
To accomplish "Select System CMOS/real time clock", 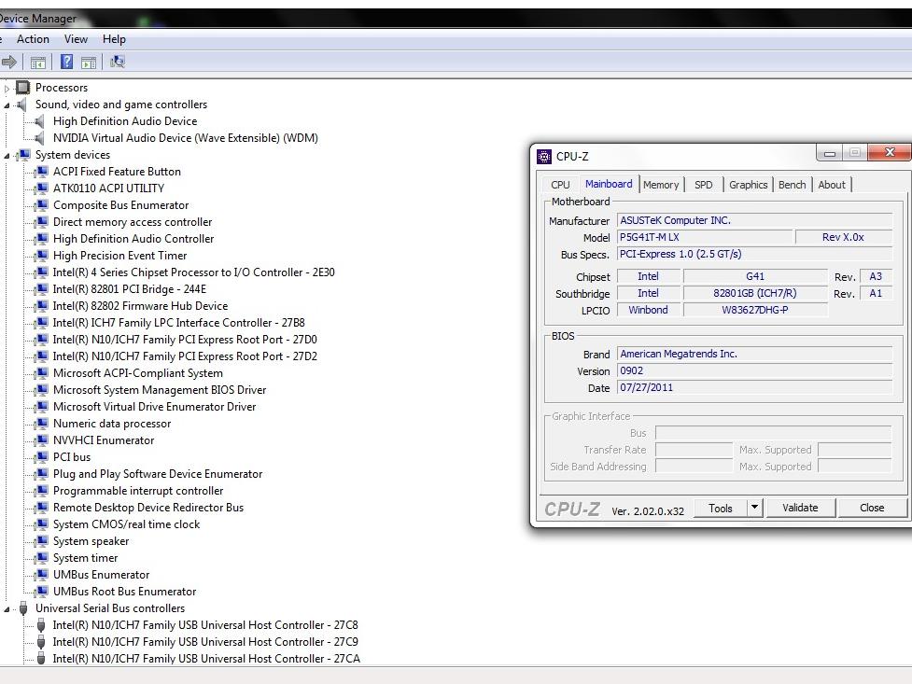I will (126, 524).
